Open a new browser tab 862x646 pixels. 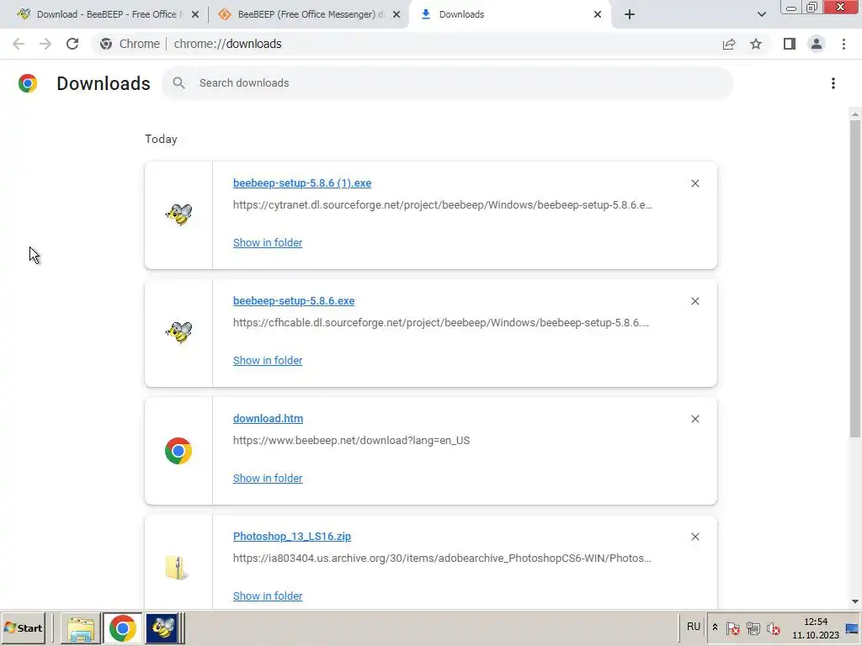pyautogui.click(x=630, y=14)
